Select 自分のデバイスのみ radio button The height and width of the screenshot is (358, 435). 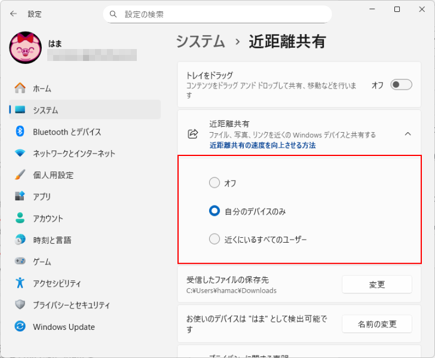pyautogui.click(x=215, y=211)
